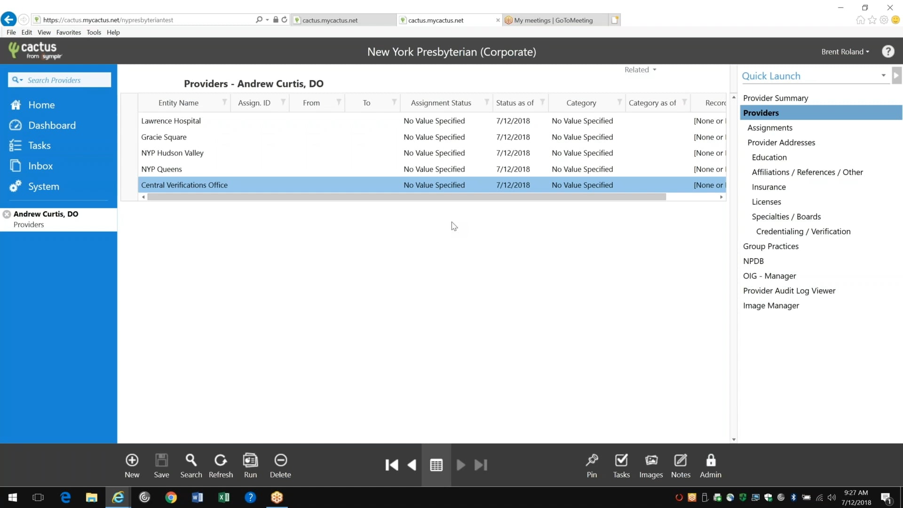
Task: Toggle the grid view button
Action: point(436,465)
